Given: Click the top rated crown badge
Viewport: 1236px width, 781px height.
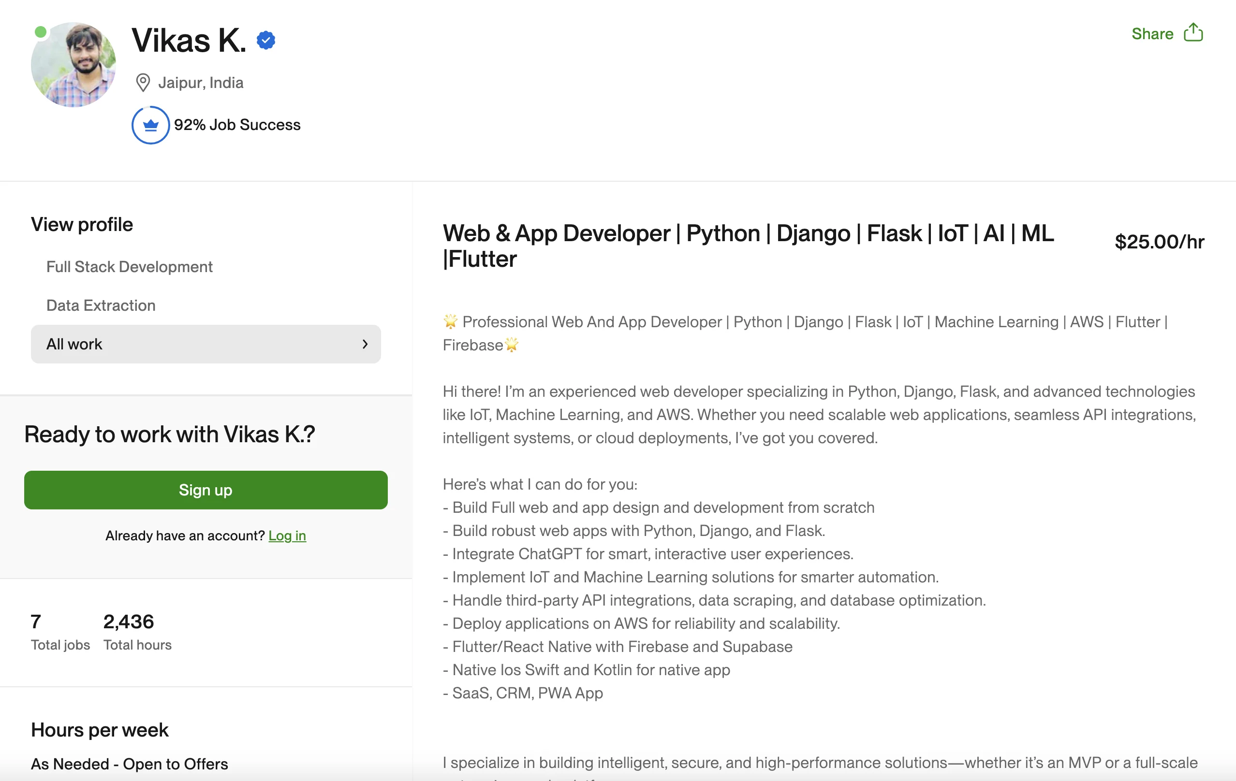Looking at the screenshot, I should tap(150, 125).
